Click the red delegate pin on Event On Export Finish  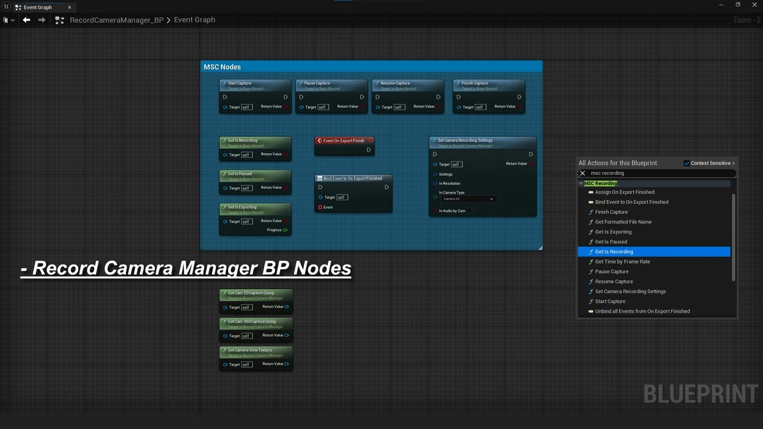click(371, 141)
